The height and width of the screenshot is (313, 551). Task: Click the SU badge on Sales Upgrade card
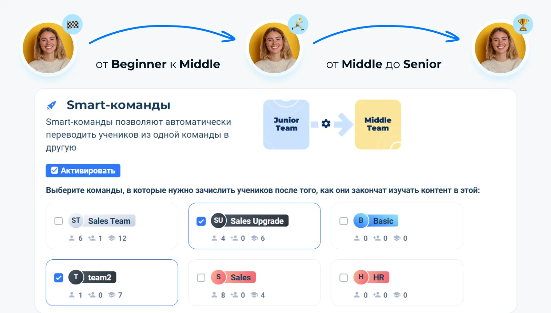coord(218,221)
